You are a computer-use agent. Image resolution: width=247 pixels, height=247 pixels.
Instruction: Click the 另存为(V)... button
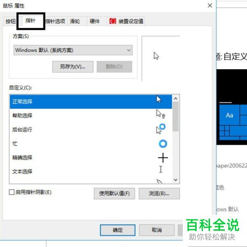tap(73, 67)
